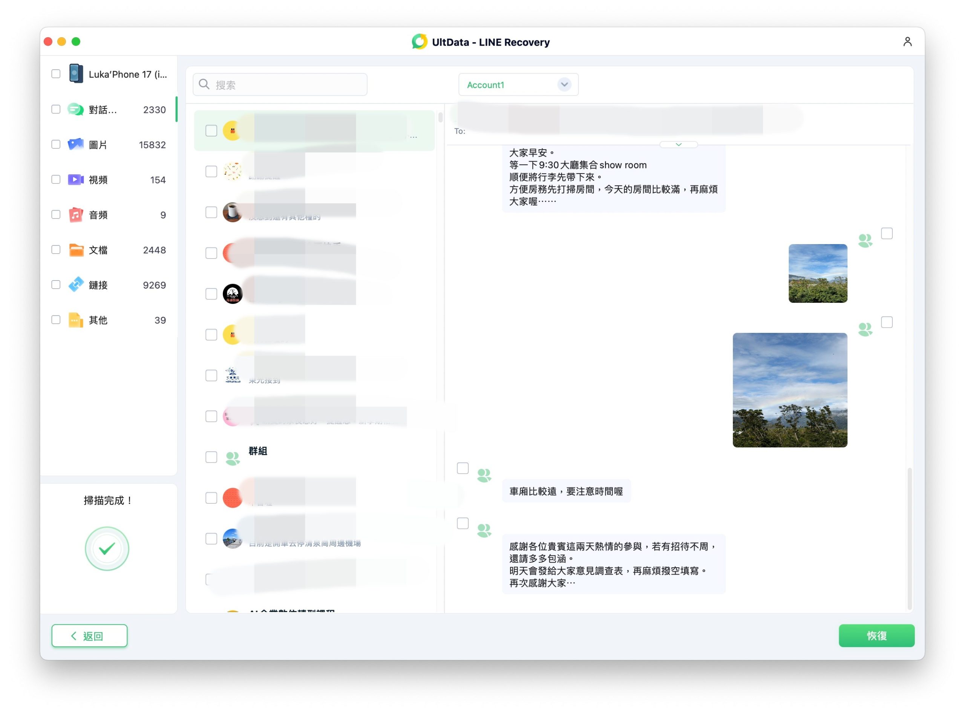
Task: Open the 鏈接 links category icon
Action: (x=76, y=285)
